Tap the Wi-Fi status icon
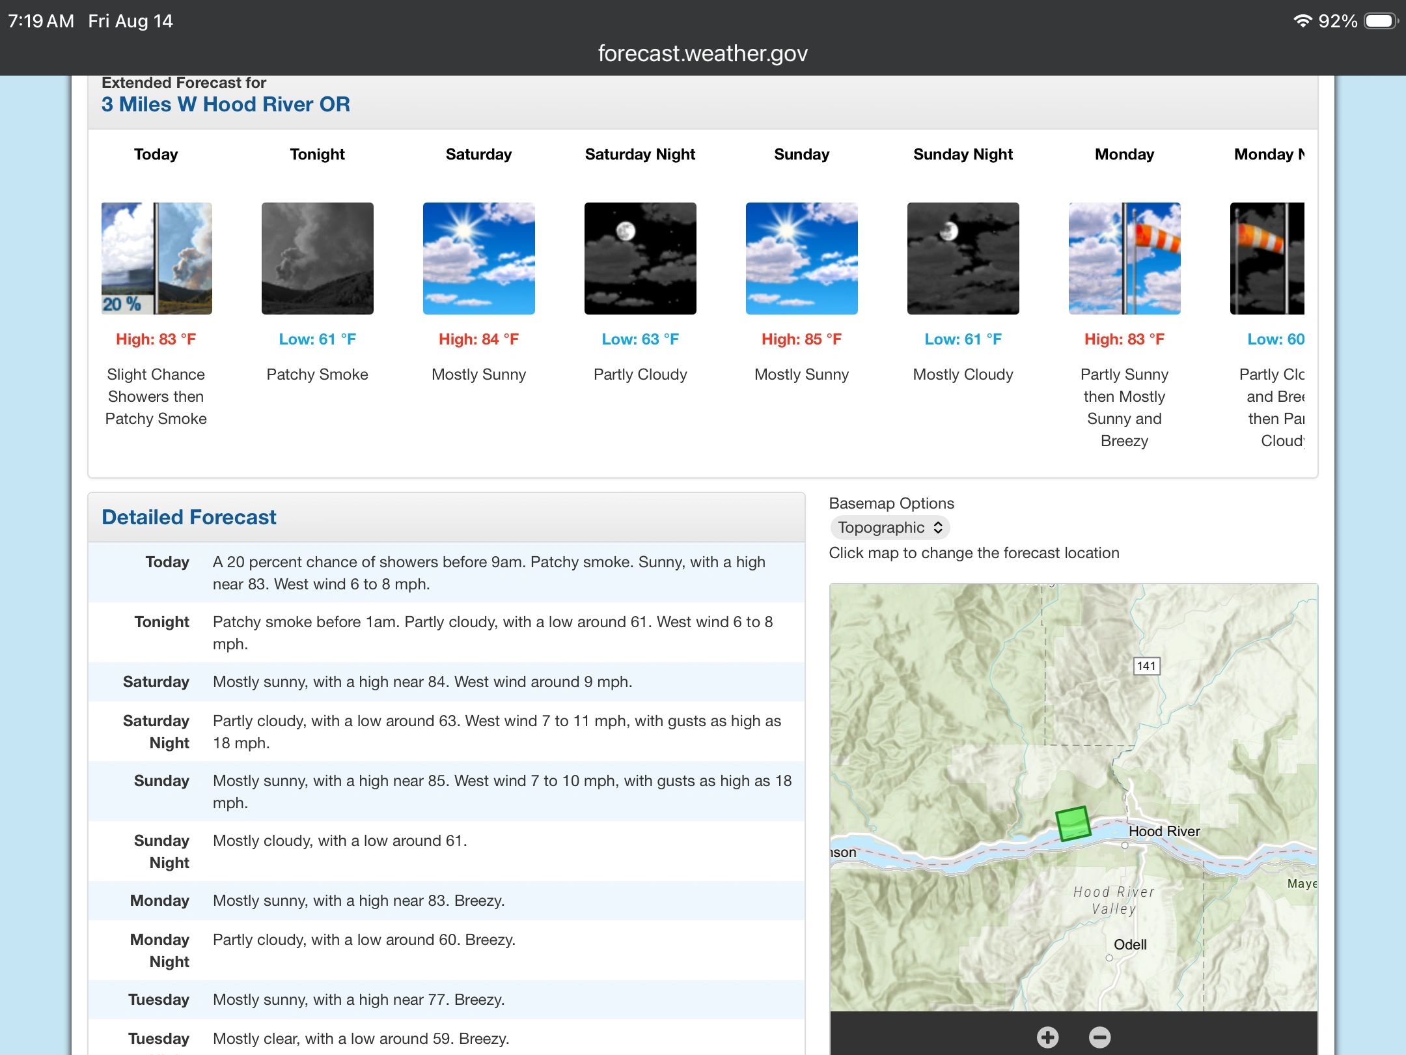 pos(1302,21)
